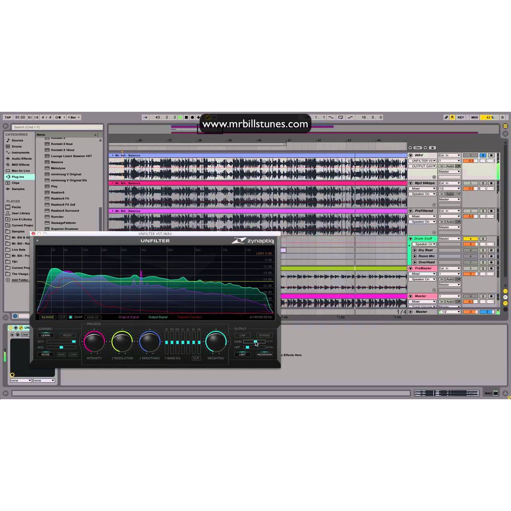Click the previous locator arrow
Image resolution: width=511 pixels, height=511 pixels.
coord(410,148)
